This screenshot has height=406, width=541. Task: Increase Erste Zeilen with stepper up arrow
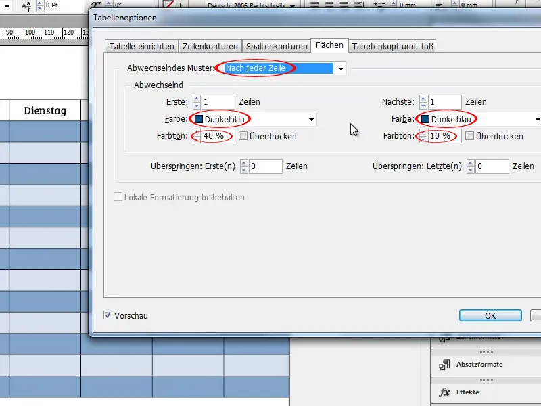(197, 99)
